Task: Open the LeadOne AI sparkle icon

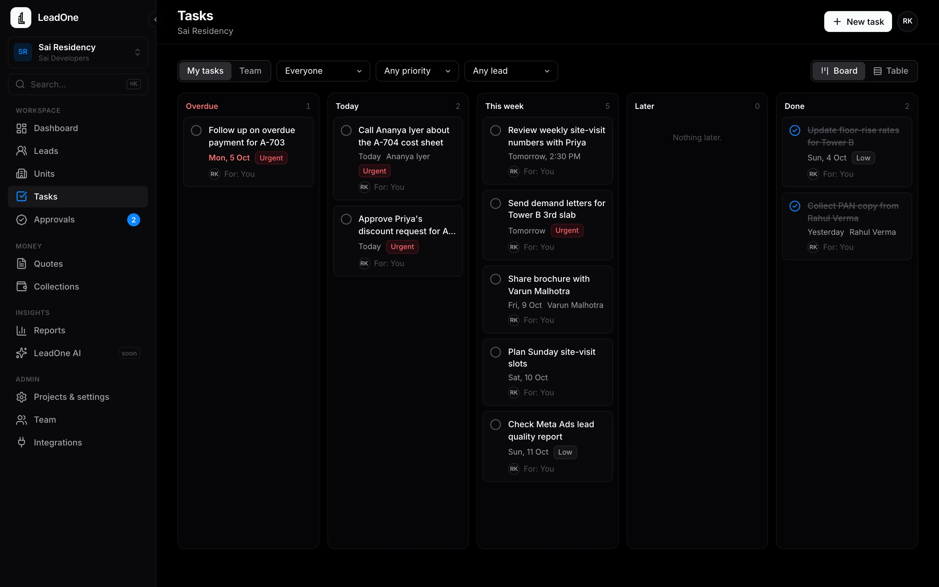Action: pyautogui.click(x=21, y=353)
